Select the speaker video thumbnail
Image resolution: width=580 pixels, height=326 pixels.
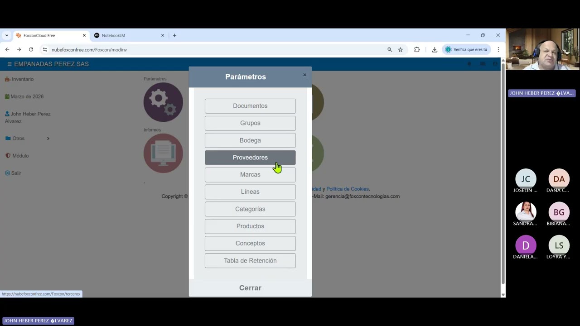543,49
